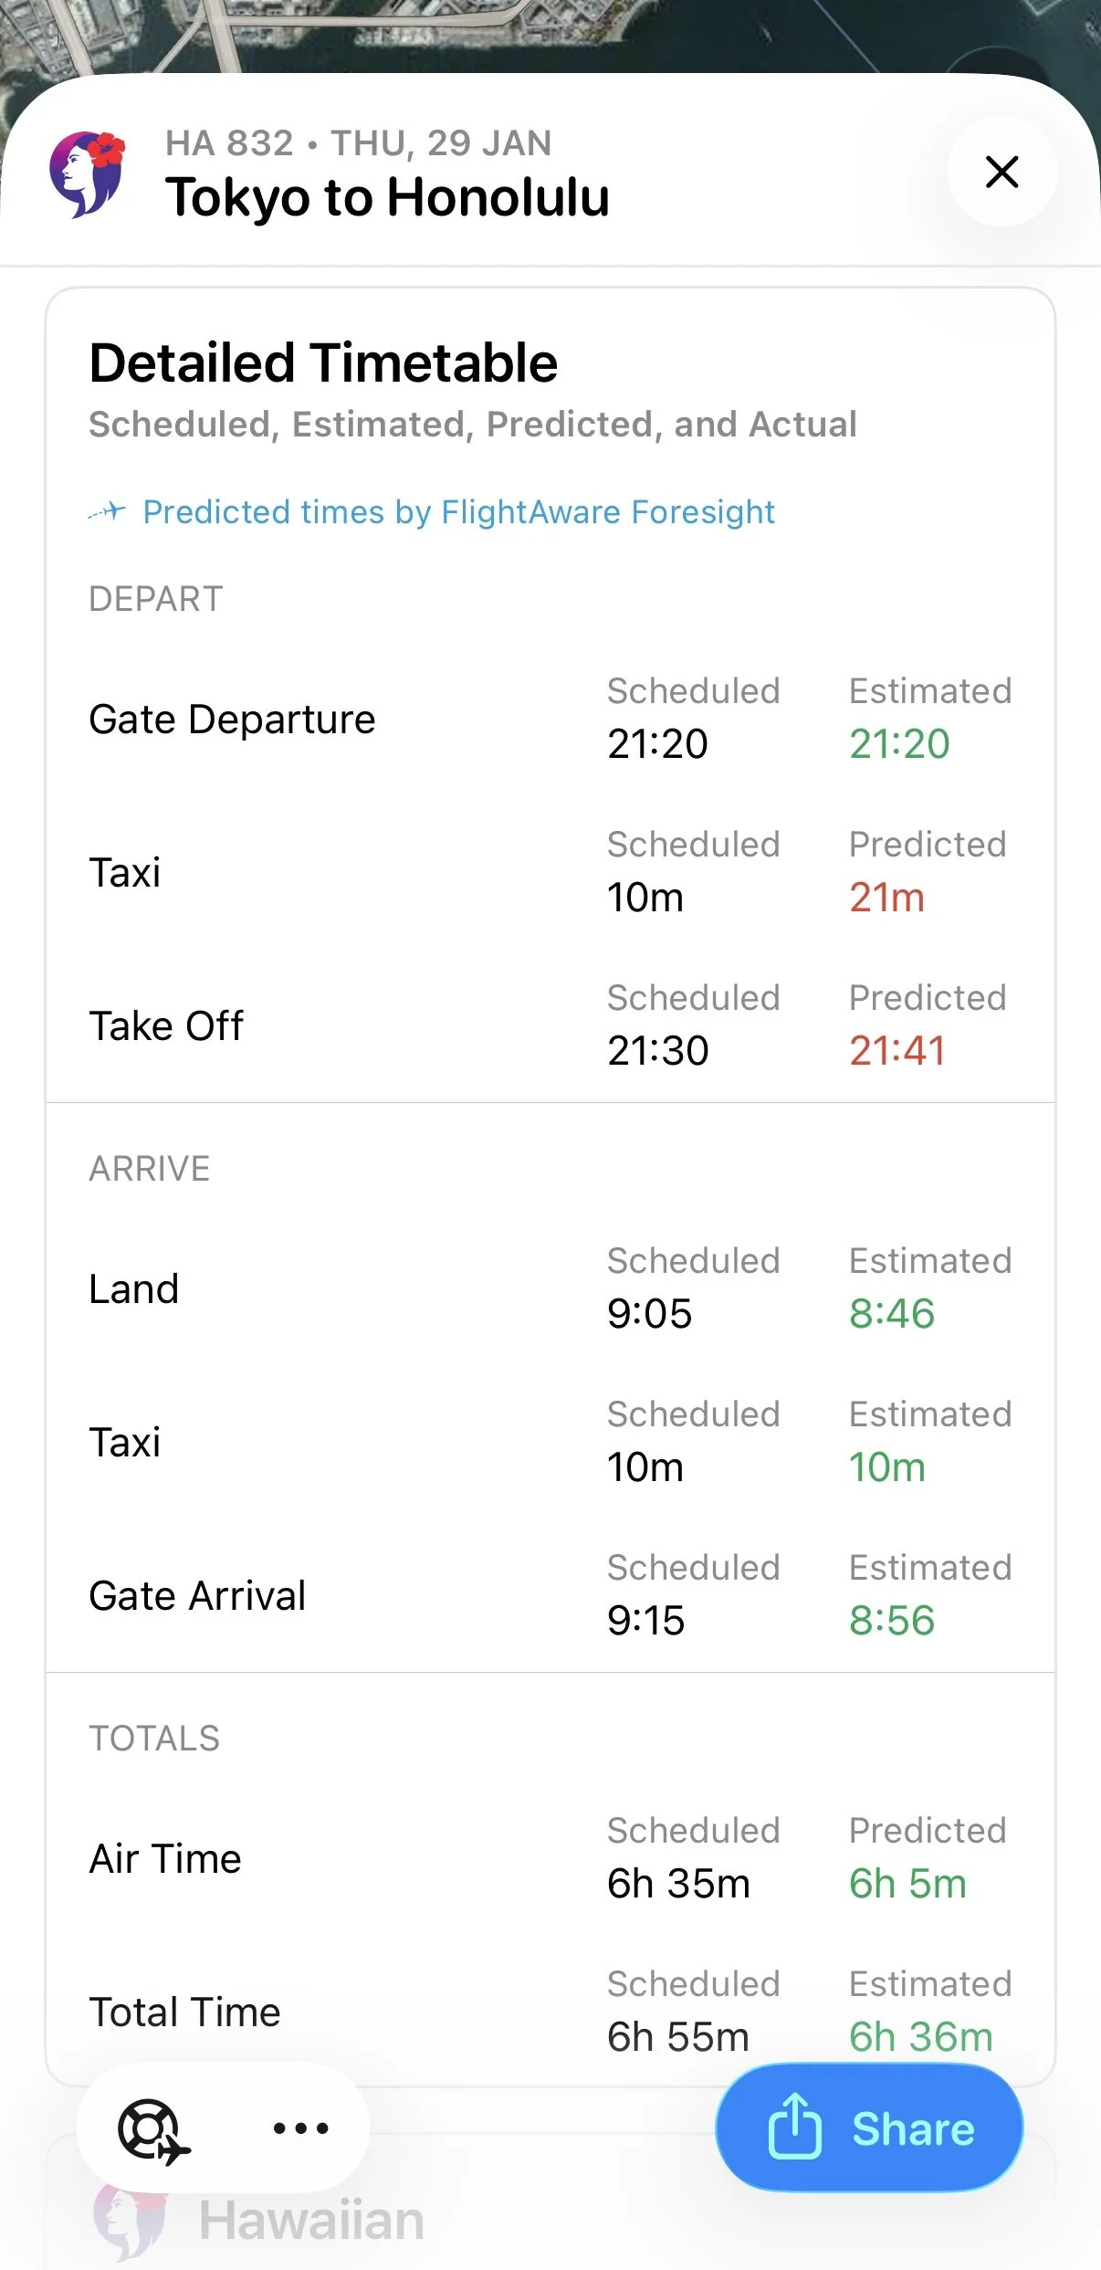The height and width of the screenshot is (2270, 1101).
Task: Open Predicted times by FlightAware Foresight link
Action: [458, 512]
